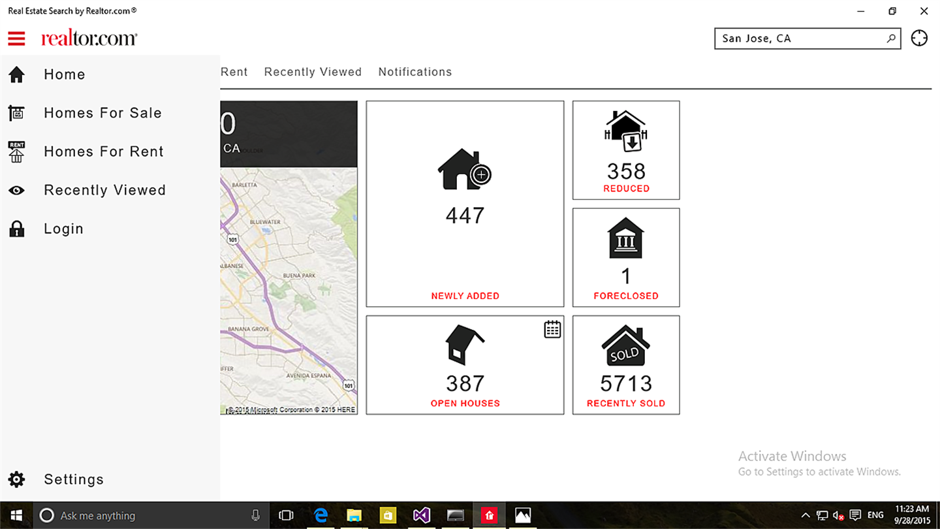Click the muted volume tray icon
The image size is (940, 529).
[839, 516]
